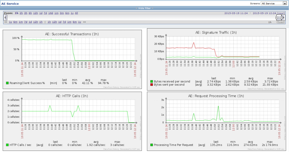Viewport: 289px width, 152px height.
Task: Click green swatch for Processing Time Per Request
Action: tap(152, 145)
